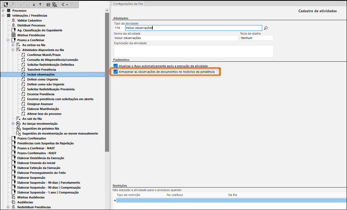The height and width of the screenshot is (210, 347).
Task: Click the move down arrow icon
Action: pos(34,5)
